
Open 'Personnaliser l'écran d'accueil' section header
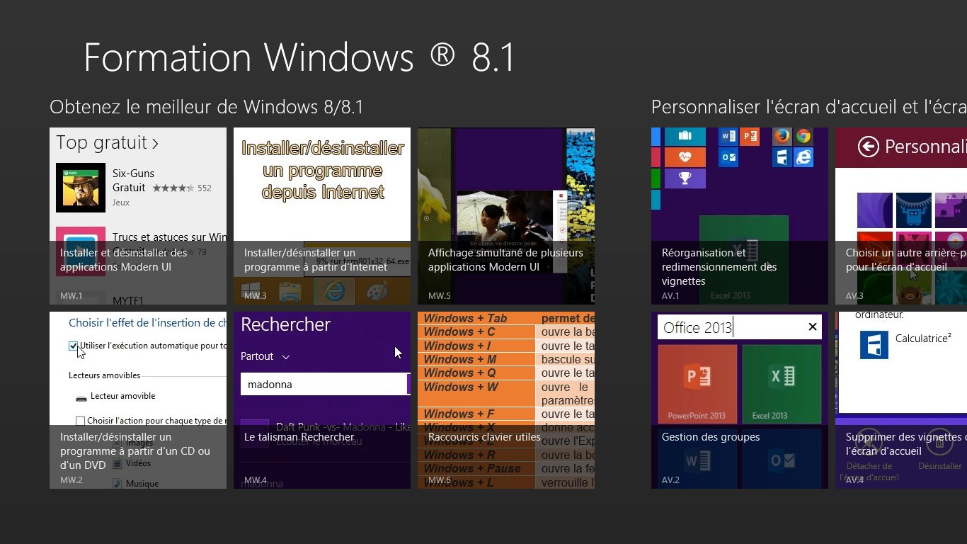808,107
